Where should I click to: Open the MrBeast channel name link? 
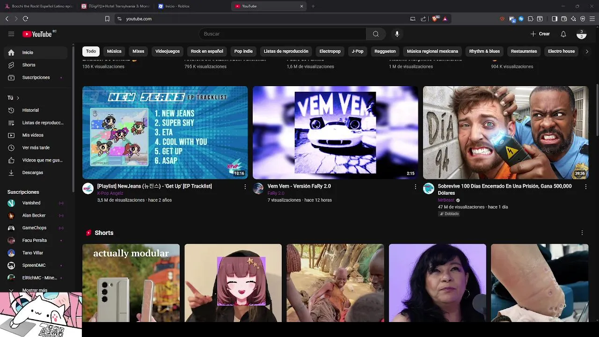[x=446, y=200]
